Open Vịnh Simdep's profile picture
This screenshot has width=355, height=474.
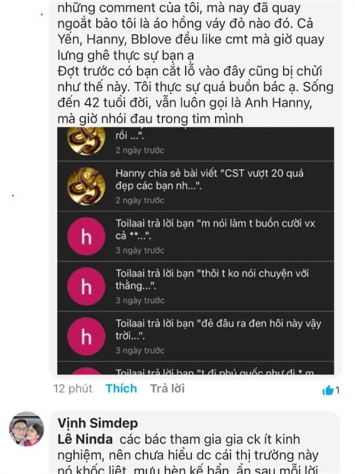(x=27, y=428)
